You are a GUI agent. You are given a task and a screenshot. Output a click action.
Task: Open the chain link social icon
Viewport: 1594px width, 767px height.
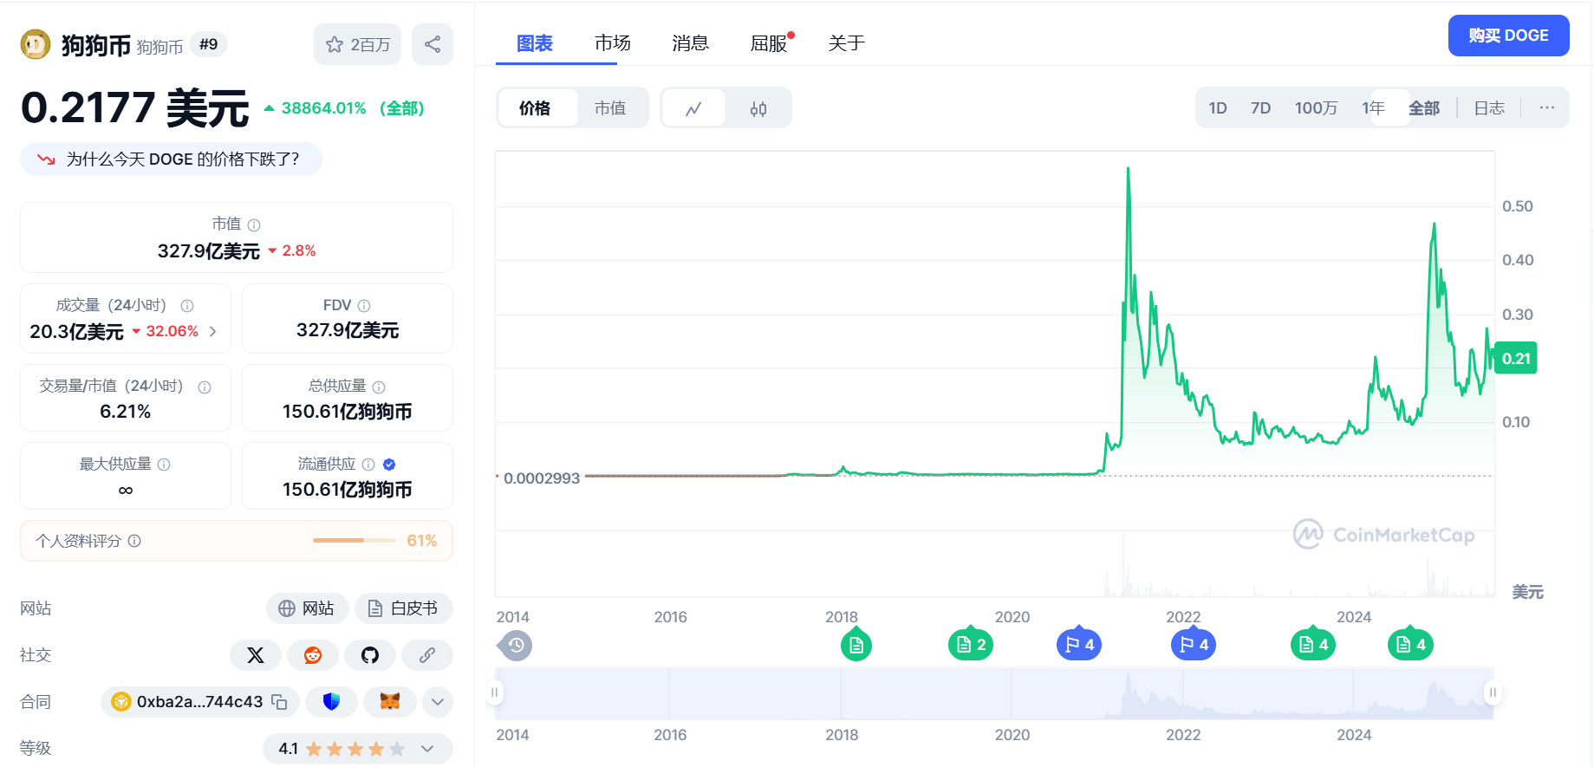[427, 655]
